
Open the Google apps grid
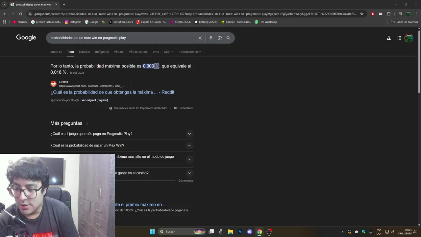[399, 38]
